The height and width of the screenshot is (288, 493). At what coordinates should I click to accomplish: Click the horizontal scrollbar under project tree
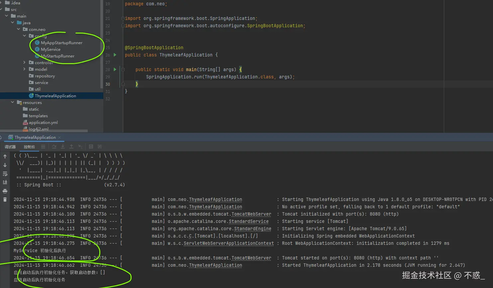coord(44,131)
